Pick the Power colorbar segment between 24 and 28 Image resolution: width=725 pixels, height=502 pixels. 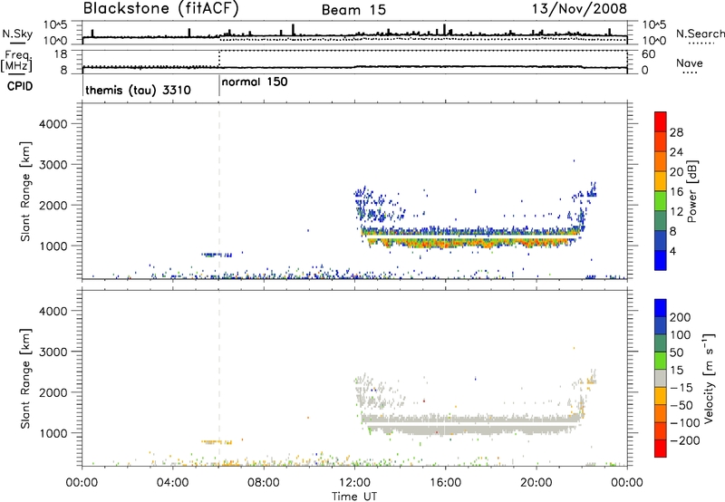[661, 141]
